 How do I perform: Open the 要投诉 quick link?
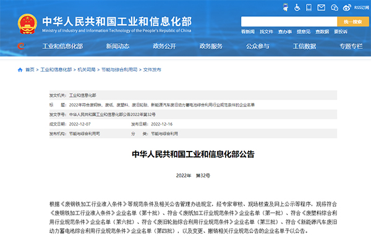point(341,32)
